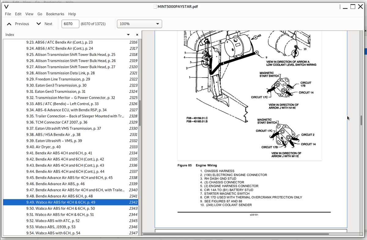Jump to 9.54 Wabco ABS with 6CH
Viewport: 367px width, 240px height.
[x=71, y=233]
